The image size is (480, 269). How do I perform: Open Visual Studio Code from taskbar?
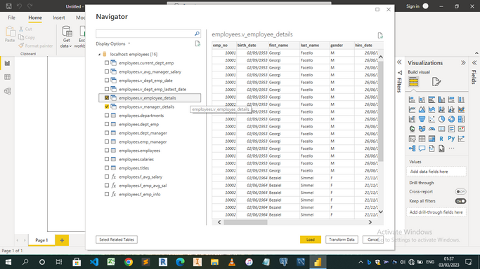[94, 262]
